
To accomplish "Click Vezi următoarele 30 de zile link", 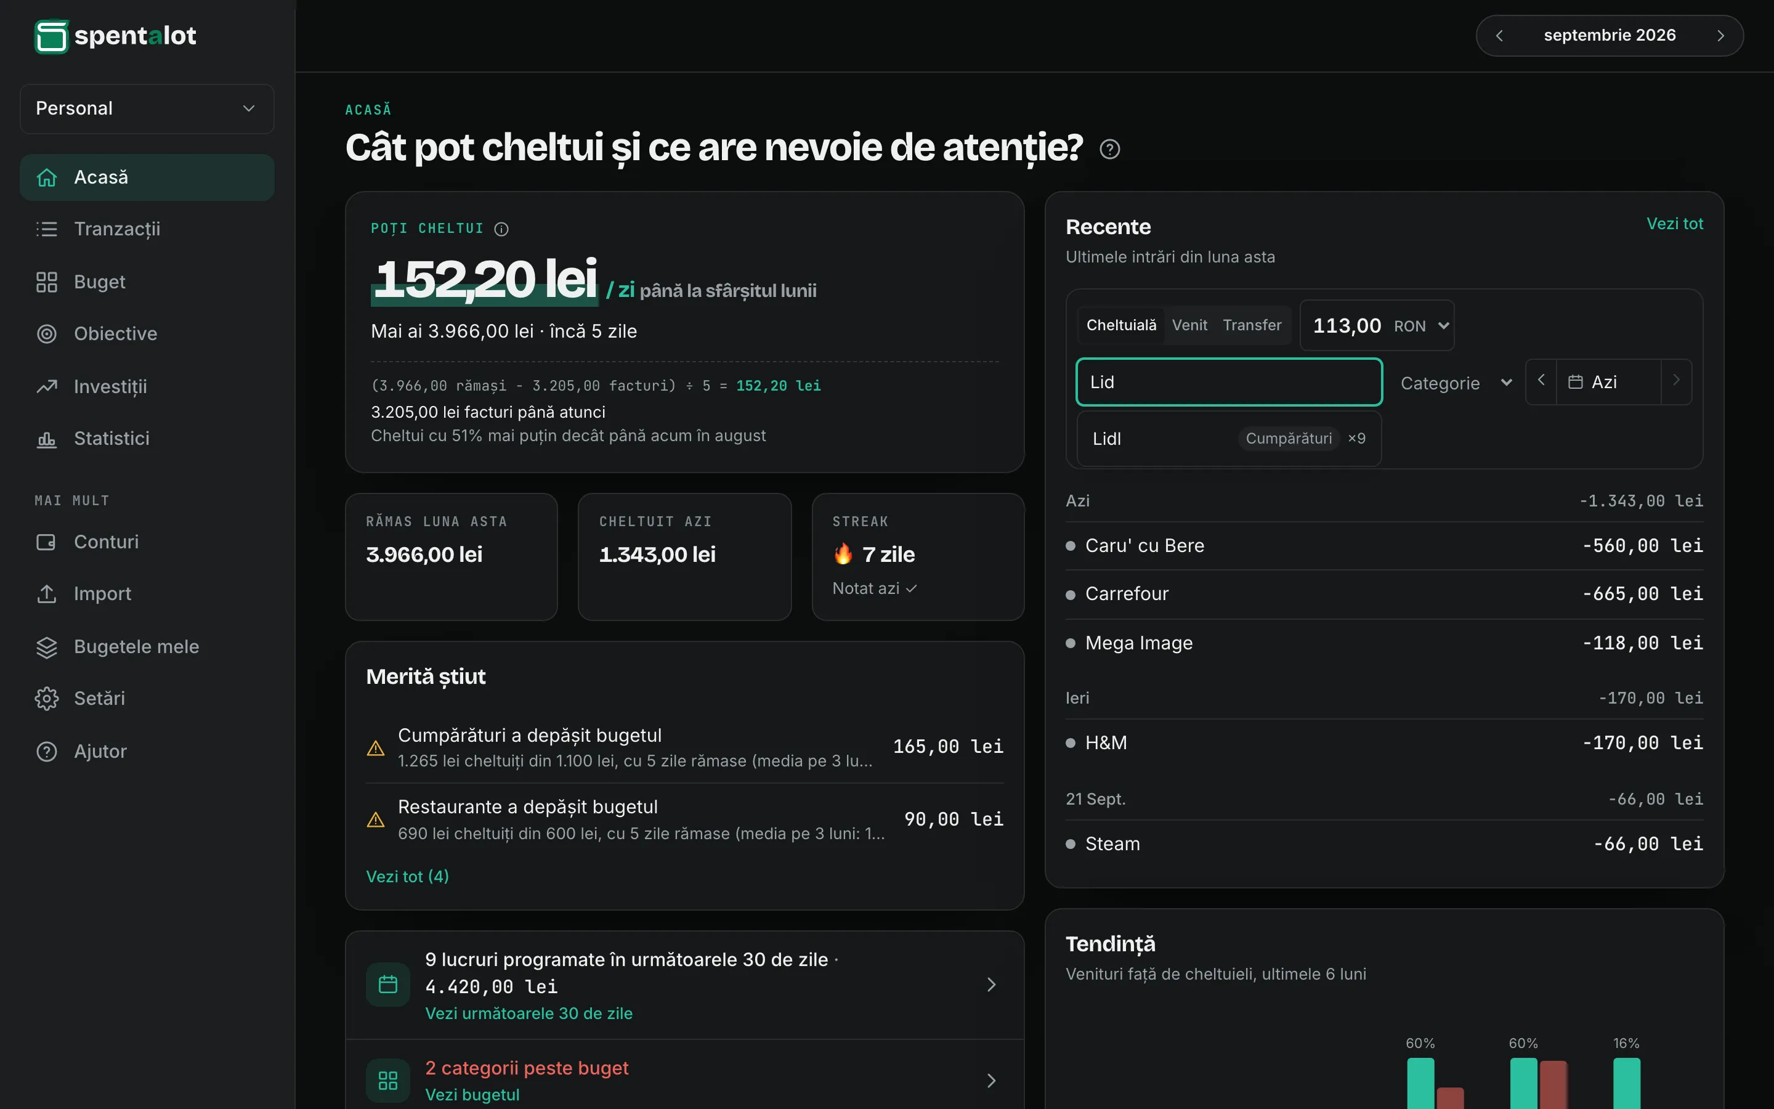I will 529,1013.
